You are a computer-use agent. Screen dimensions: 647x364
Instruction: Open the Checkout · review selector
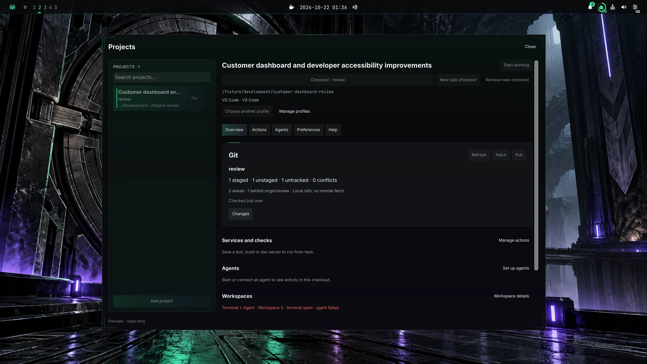[x=328, y=80]
